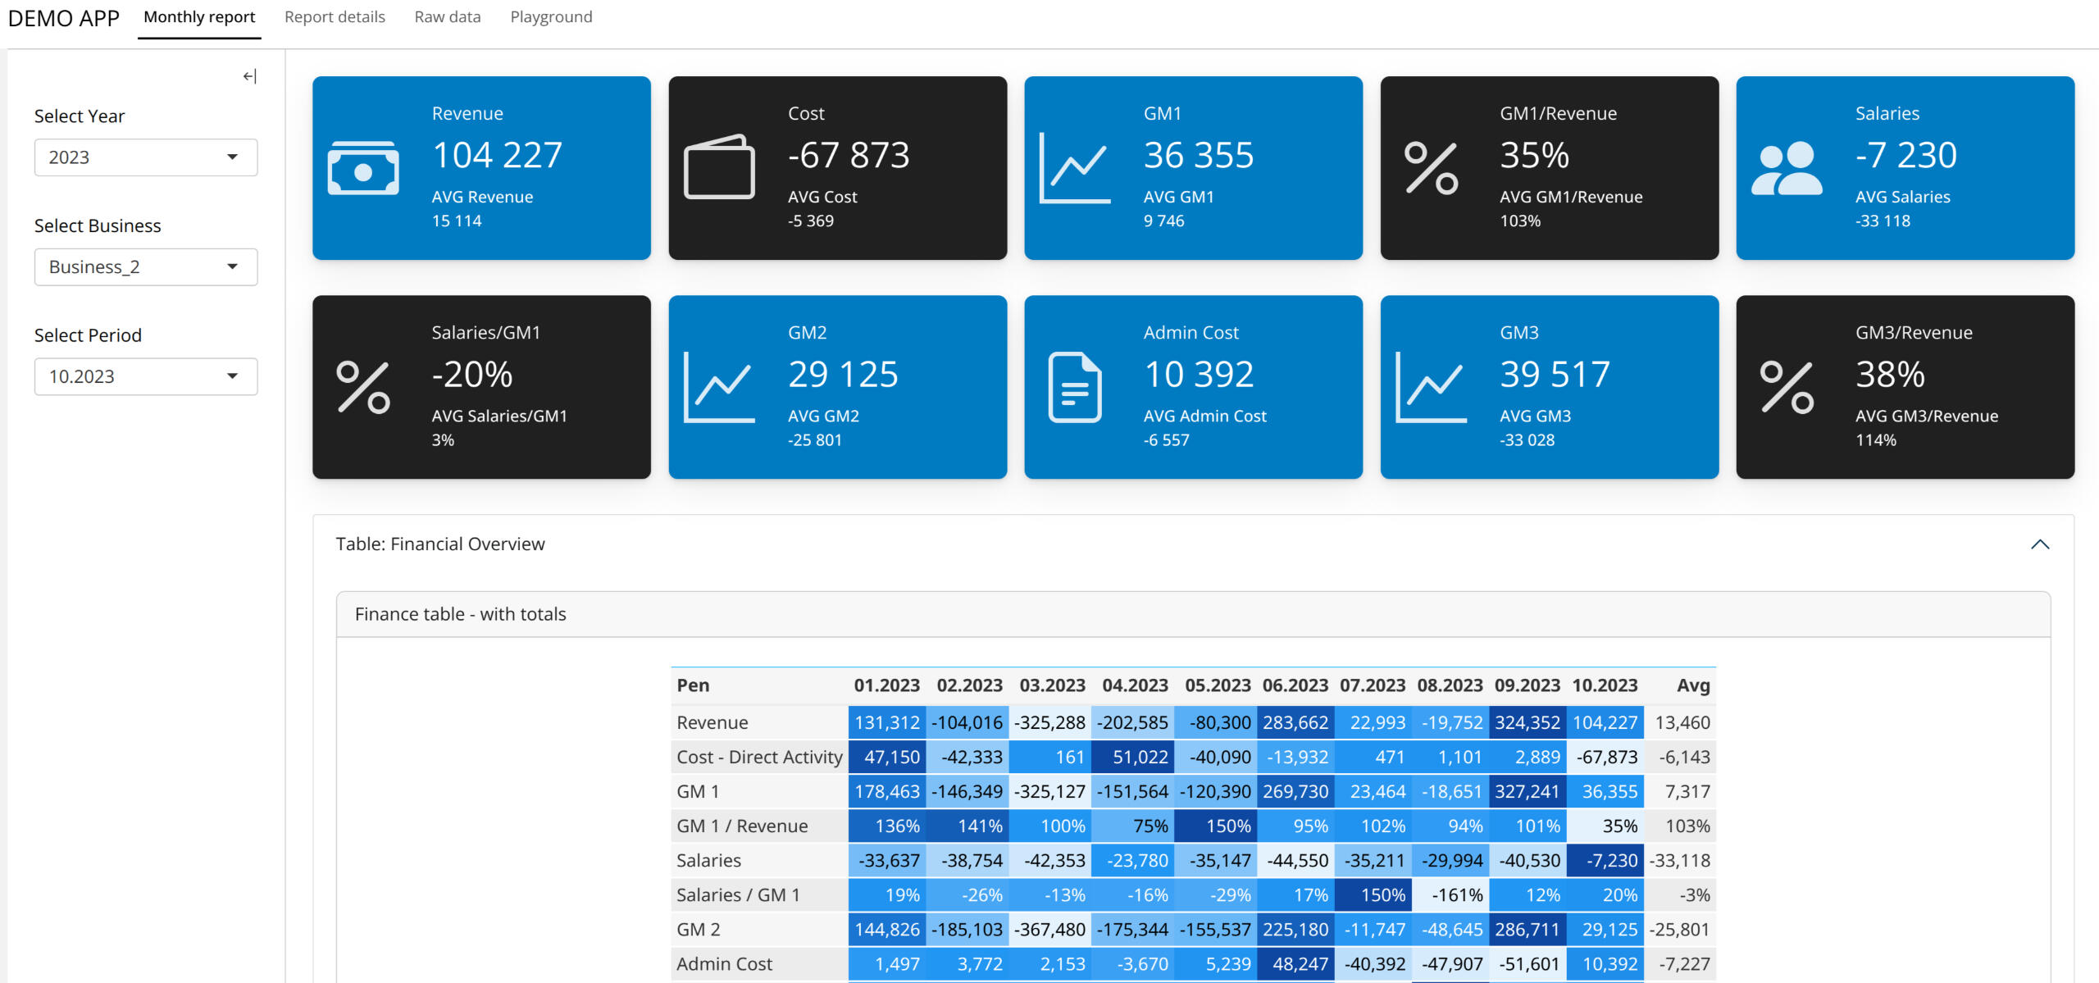Click the document icon on Admin Cost card
Viewport: 2099px width, 983px height.
[1075, 387]
